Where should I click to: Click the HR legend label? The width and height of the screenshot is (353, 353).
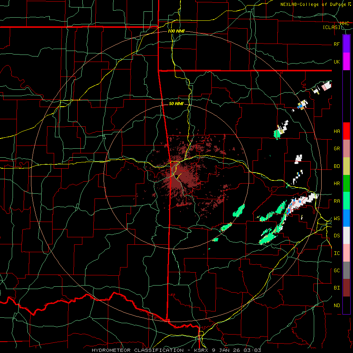pyautogui.click(x=337, y=184)
